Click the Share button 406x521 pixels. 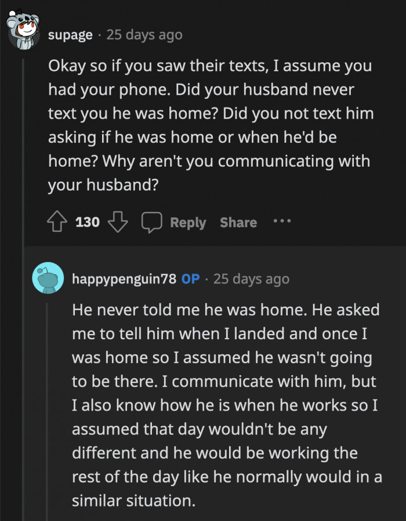pyautogui.click(x=238, y=222)
